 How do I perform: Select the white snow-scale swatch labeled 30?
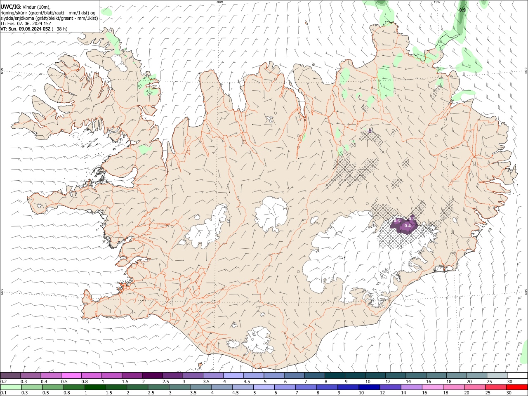pyautogui.click(x=517, y=375)
